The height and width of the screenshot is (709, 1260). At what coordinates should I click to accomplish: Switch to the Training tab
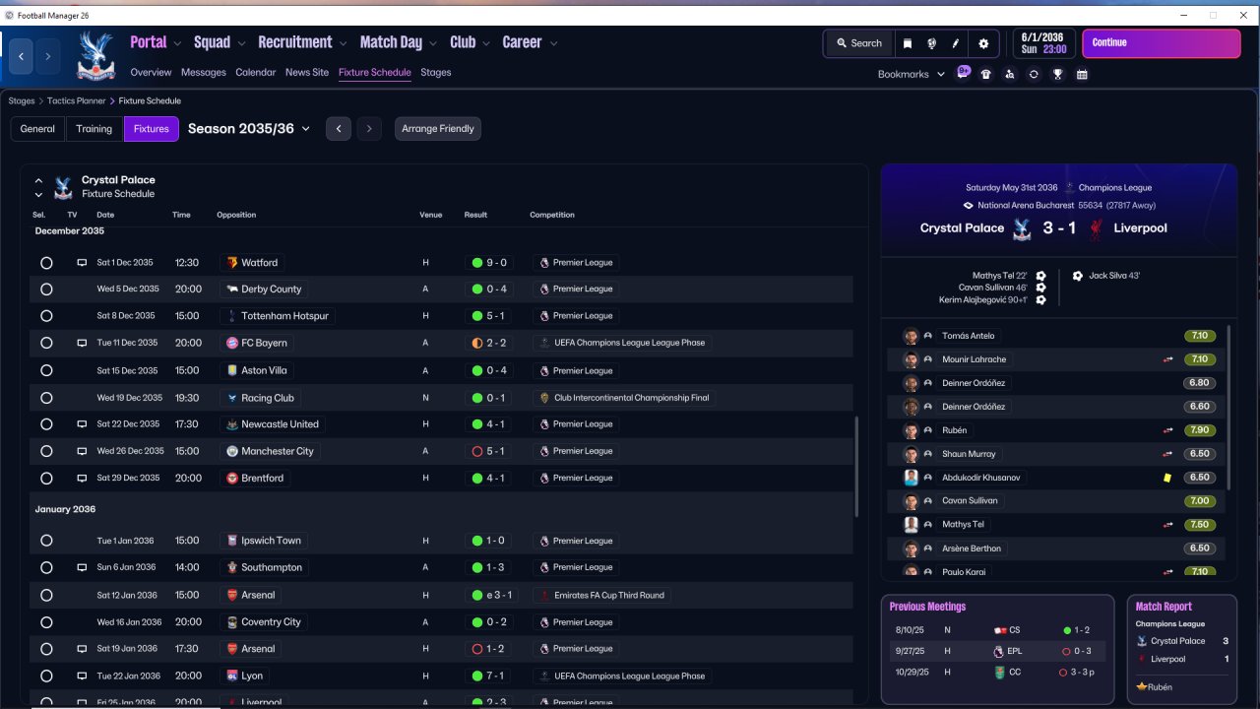click(x=94, y=129)
